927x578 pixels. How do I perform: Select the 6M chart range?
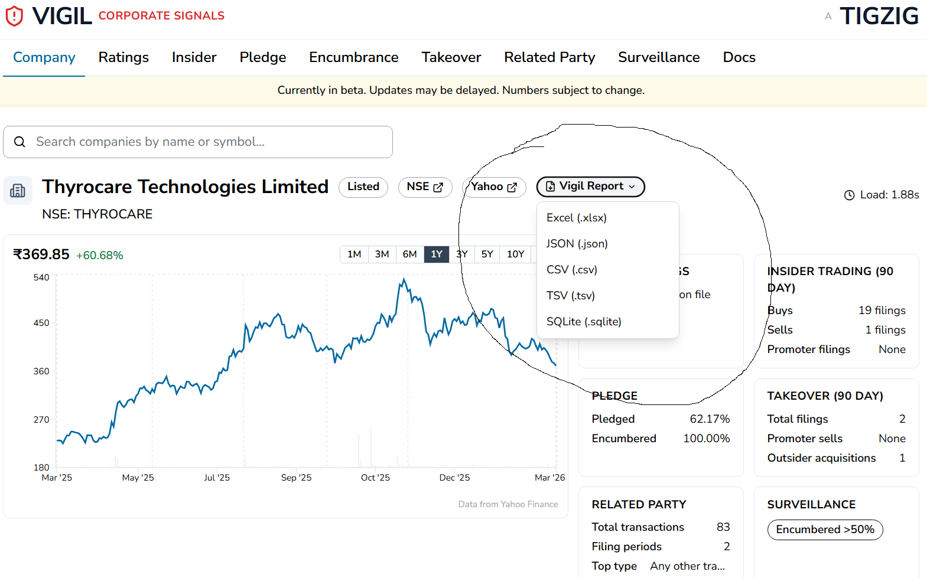pos(409,254)
